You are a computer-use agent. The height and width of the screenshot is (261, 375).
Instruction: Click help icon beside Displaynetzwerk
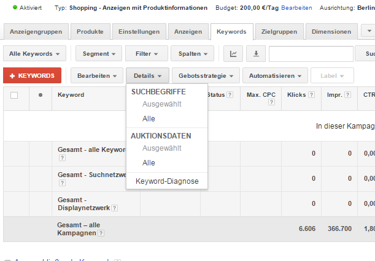[115, 208]
